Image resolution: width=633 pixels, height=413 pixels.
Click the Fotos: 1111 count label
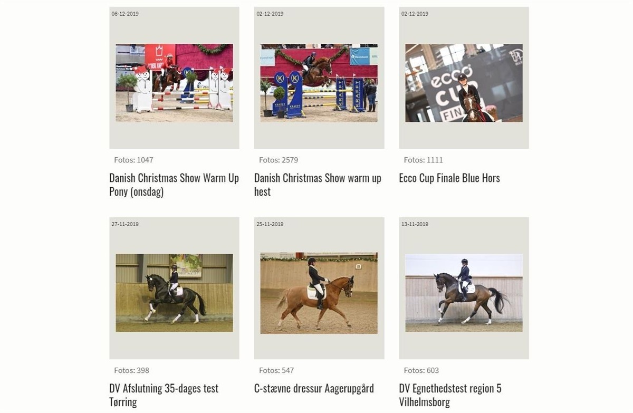click(x=423, y=160)
